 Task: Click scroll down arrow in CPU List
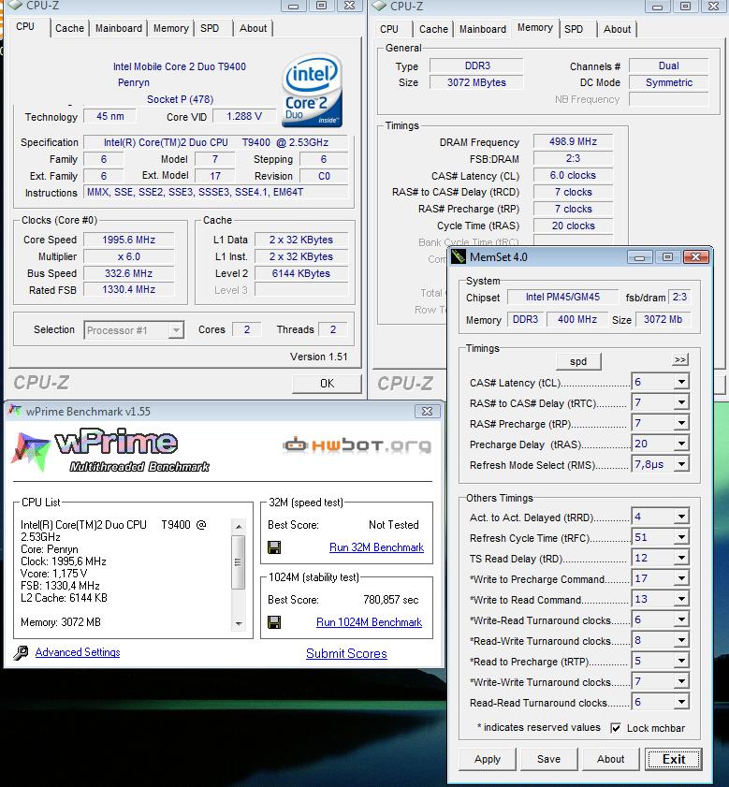tap(239, 624)
